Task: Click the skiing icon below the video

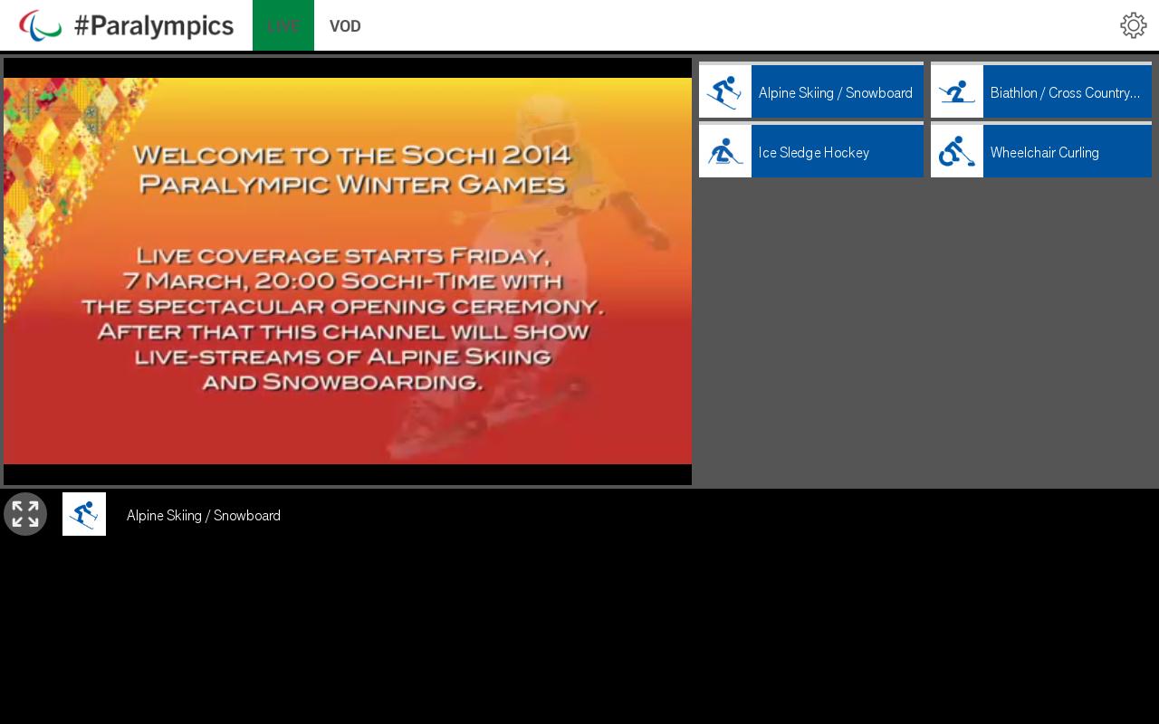Action: click(84, 514)
